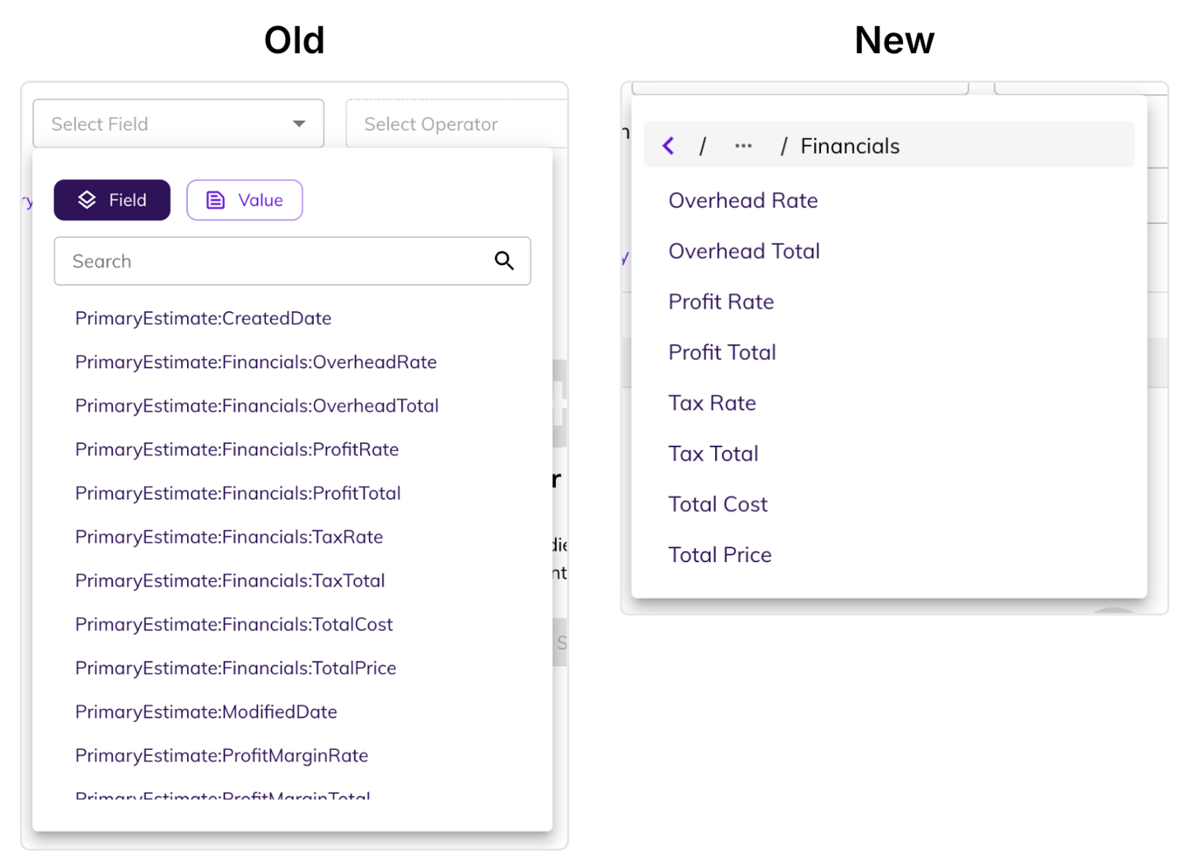The height and width of the screenshot is (868, 1189).
Task: Click the ellipsis icon in the breadcrumb path
Action: tap(742, 145)
